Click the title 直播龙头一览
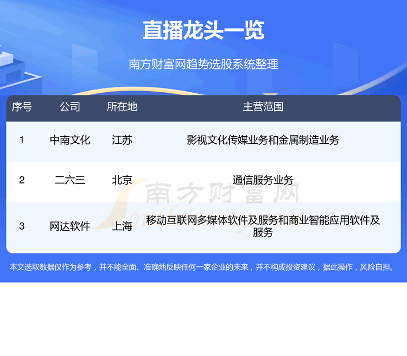Viewport: 407px width, 356px height. (x=203, y=30)
